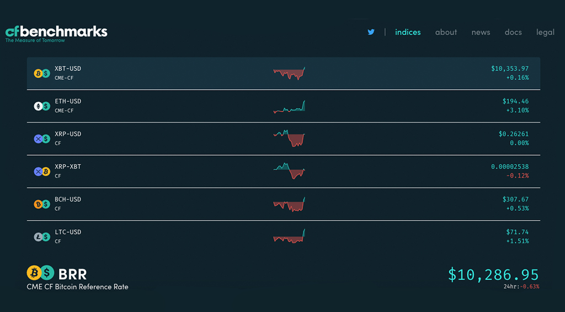Screen dimensions: 565x312
Task: Open the Twitter bird icon link
Action: 371,32
